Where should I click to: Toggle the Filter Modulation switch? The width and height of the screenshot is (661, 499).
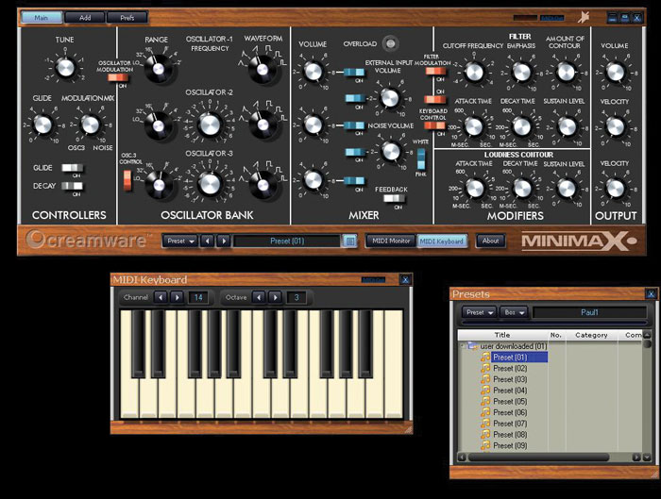tap(435, 71)
